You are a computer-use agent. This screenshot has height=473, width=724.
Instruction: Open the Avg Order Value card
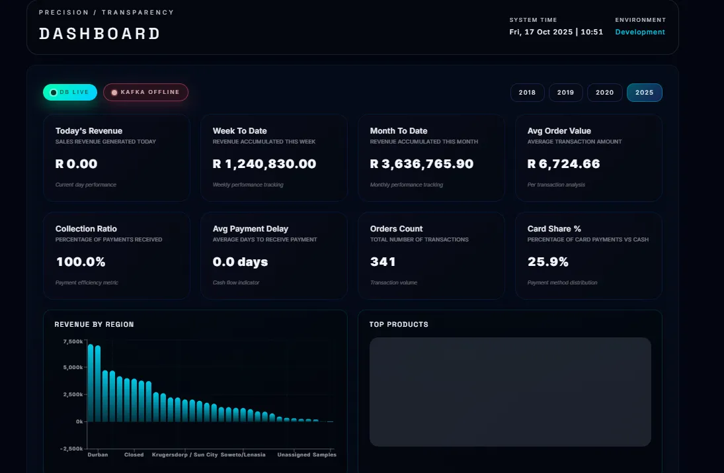tap(588, 157)
